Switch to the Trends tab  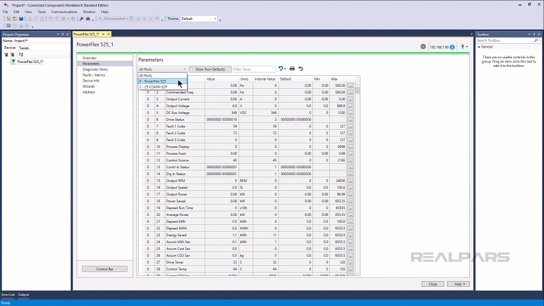[x=24, y=48]
